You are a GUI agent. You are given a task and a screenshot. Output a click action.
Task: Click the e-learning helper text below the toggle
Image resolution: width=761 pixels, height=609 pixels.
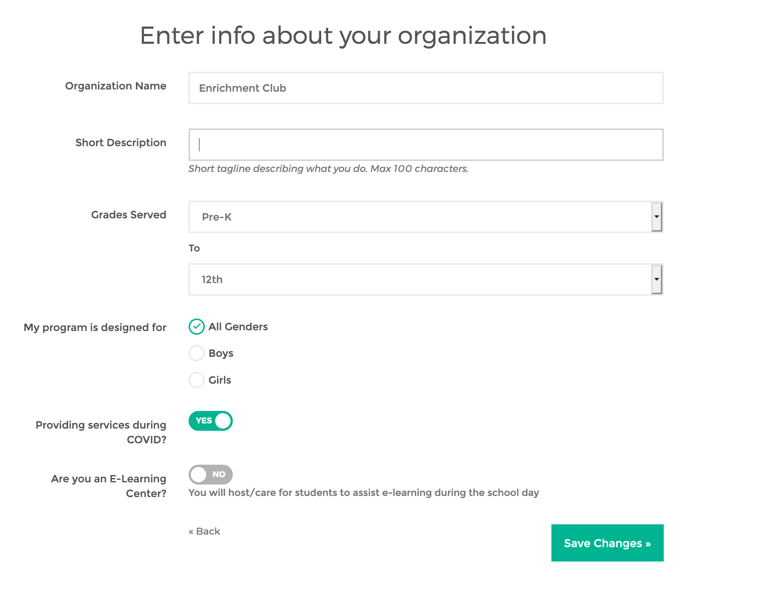364,493
